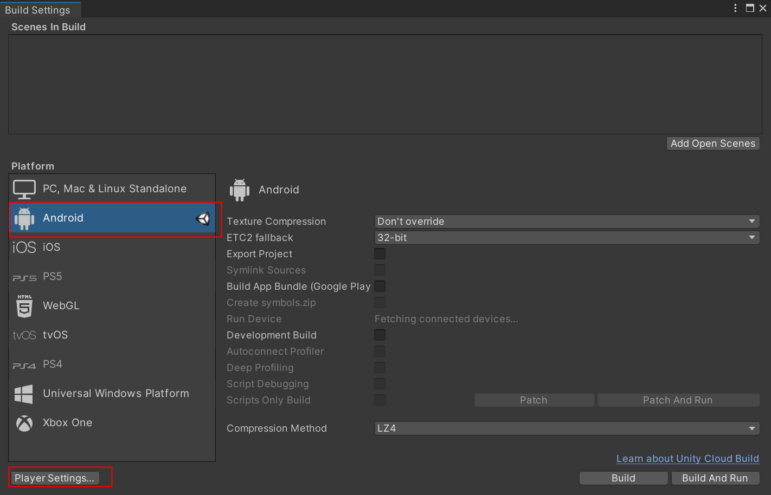Select PS5 platform label
Viewport: 771px width, 495px height.
coord(53,276)
